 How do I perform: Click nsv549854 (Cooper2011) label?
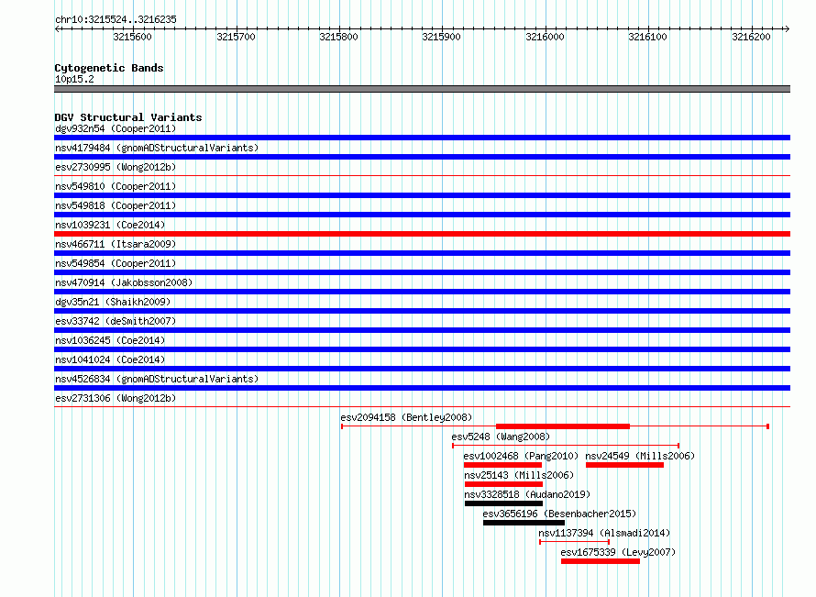point(116,263)
